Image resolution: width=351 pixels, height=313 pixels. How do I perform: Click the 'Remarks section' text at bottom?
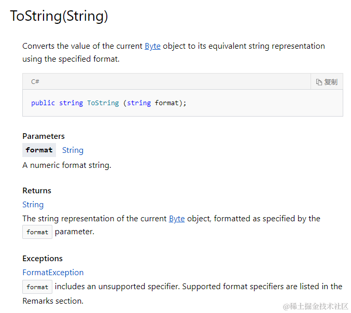(x=52, y=301)
